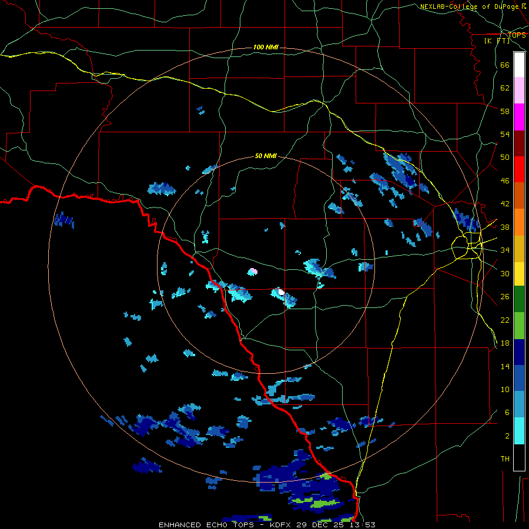Click the 62 legend value

[505, 88]
